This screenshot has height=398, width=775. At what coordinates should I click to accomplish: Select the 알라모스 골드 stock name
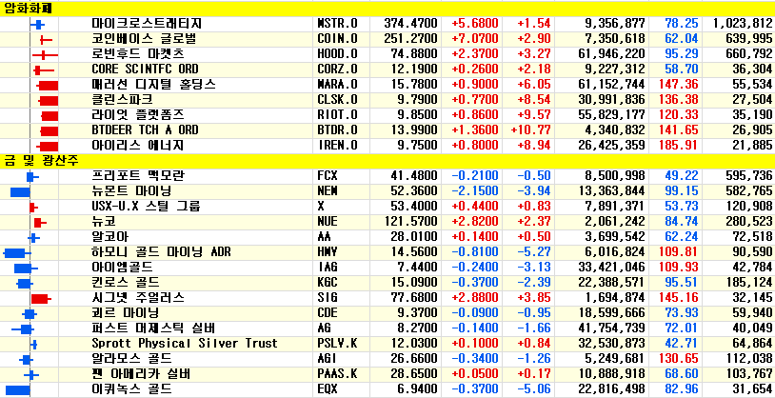click(132, 358)
